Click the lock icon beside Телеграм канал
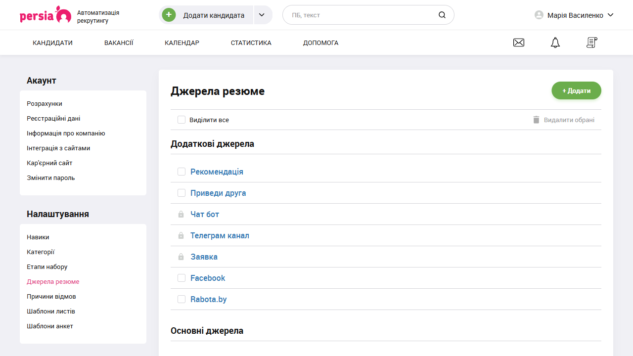The width and height of the screenshot is (633, 356). click(x=181, y=235)
